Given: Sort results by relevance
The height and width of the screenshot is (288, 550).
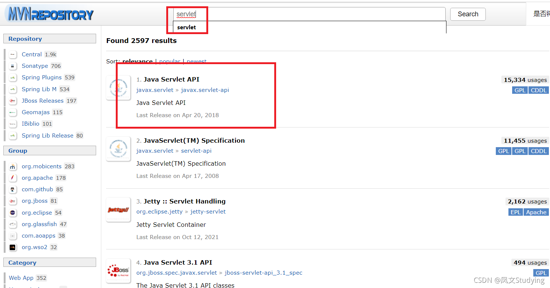Looking at the screenshot, I should click(x=137, y=61).
